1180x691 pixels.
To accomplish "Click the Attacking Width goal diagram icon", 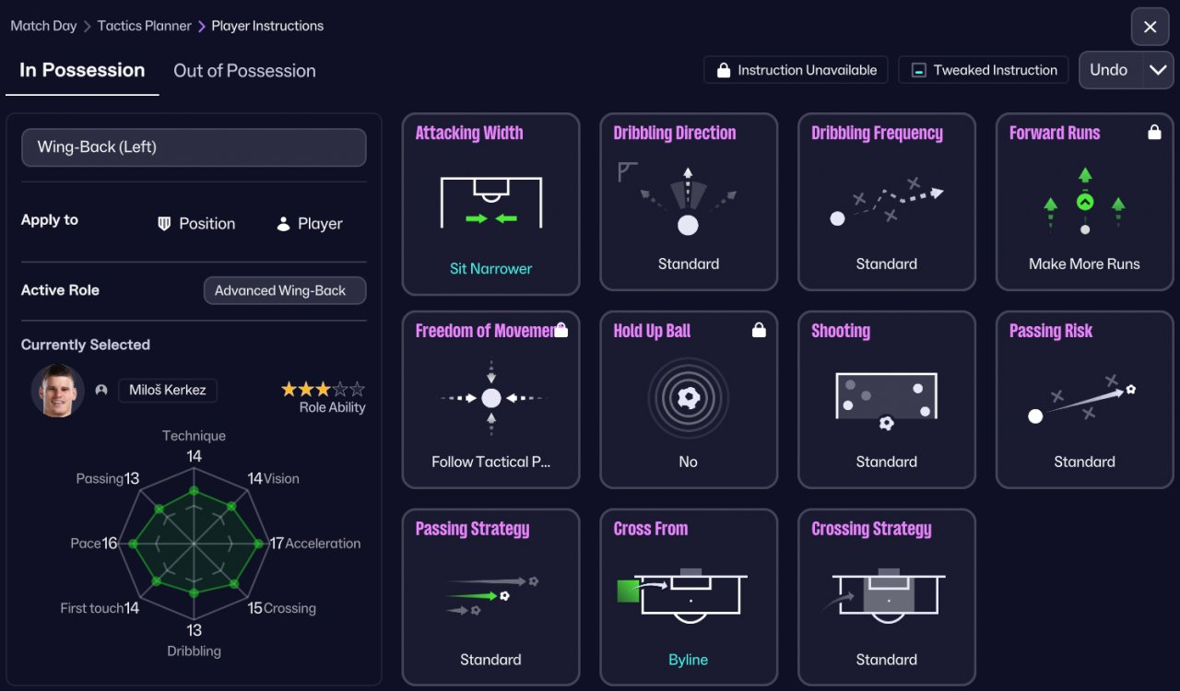I will pos(491,203).
